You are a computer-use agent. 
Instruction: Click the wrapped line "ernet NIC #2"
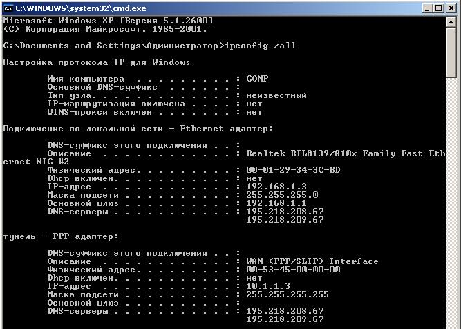coord(36,162)
